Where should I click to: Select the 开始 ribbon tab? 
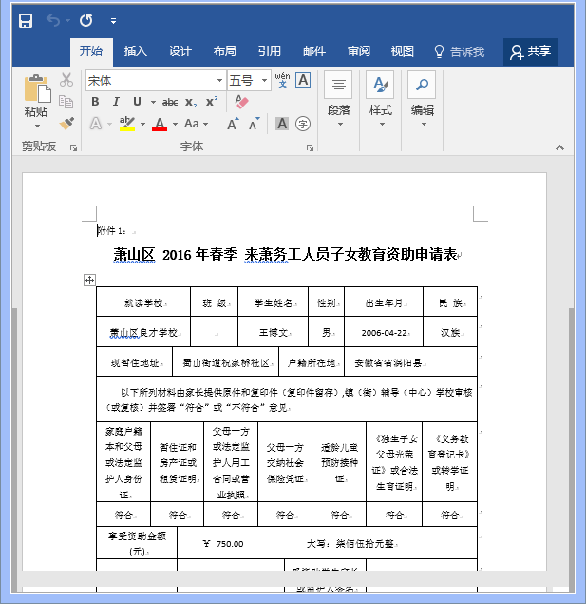point(91,51)
